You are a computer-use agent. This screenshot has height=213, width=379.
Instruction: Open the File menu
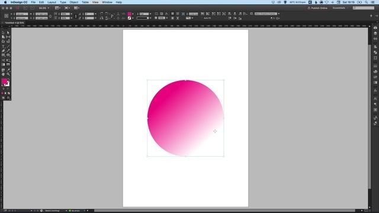click(x=33, y=2)
